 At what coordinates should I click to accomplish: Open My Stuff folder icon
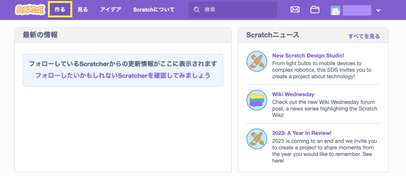point(315,10)
